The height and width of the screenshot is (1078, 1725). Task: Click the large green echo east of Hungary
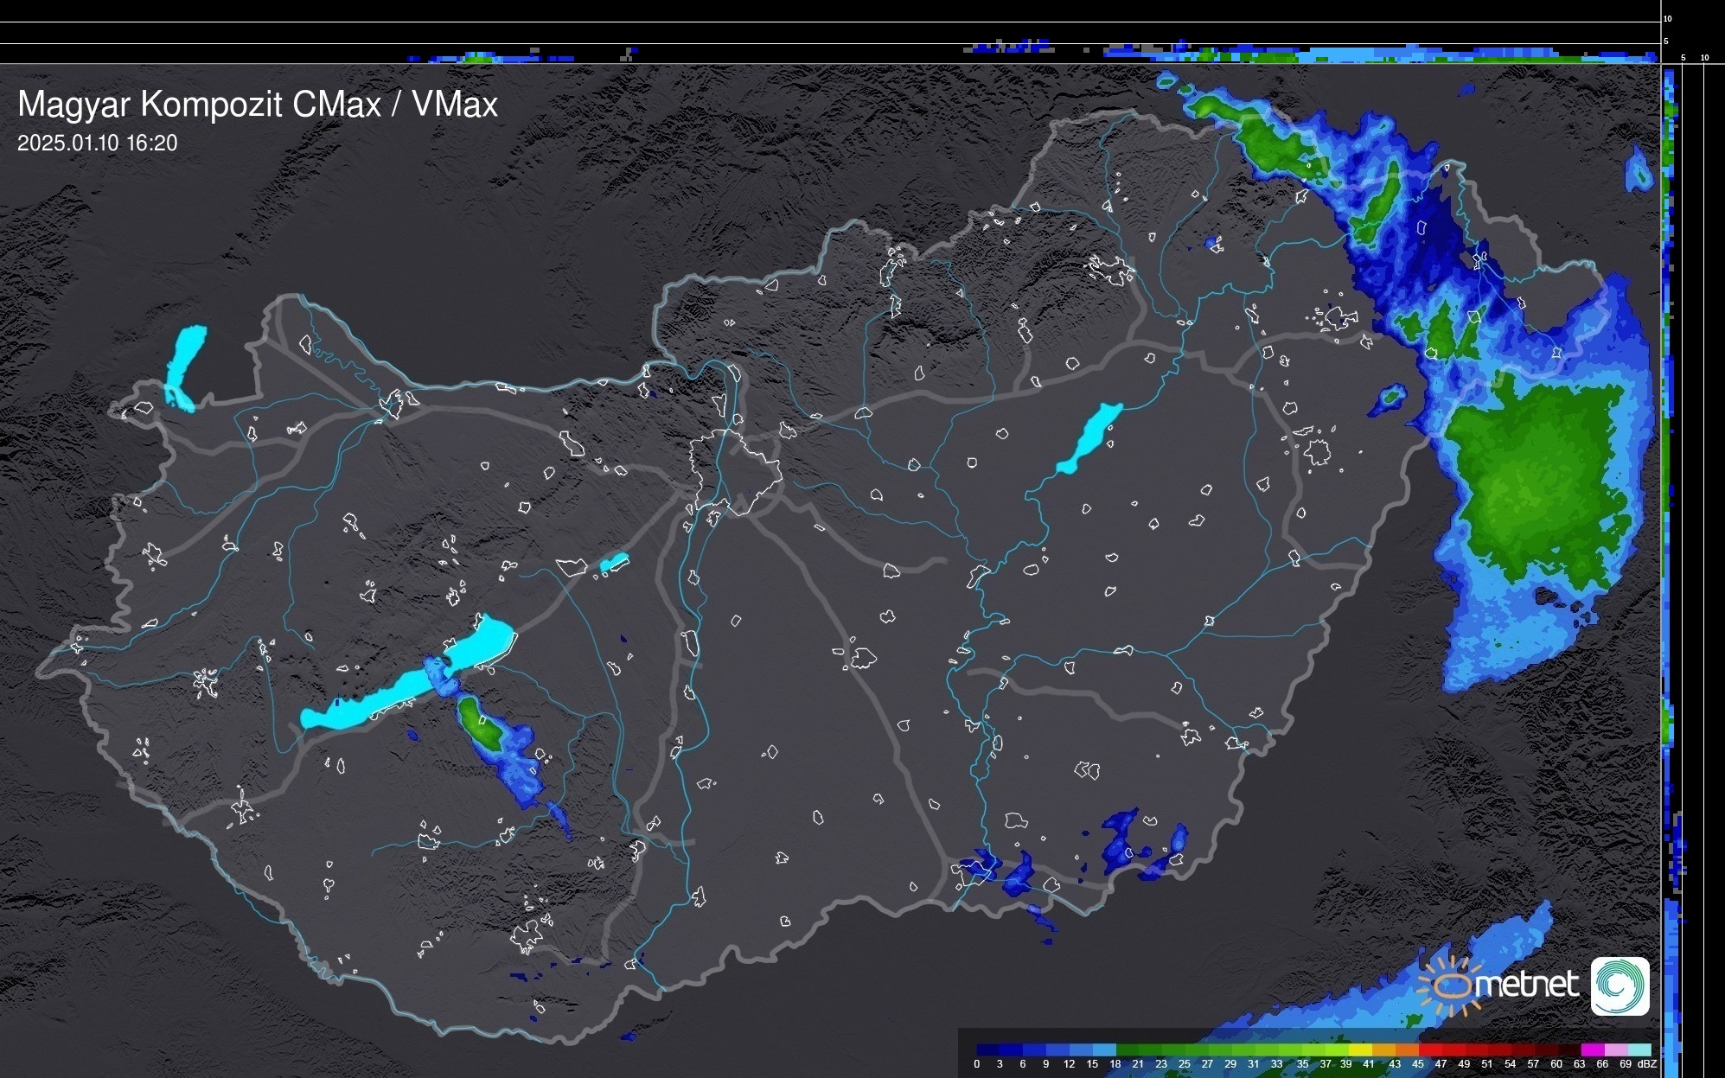click(1535, 484)
